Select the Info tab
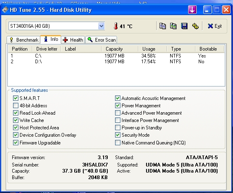Screen dimensions: 233x193 51,39
